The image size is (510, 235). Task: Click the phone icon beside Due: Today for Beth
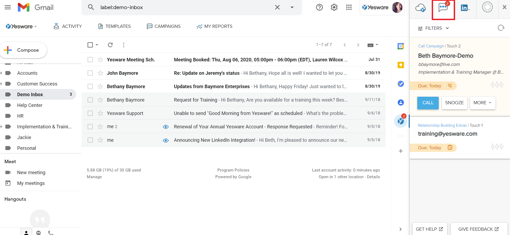[450, 86]
